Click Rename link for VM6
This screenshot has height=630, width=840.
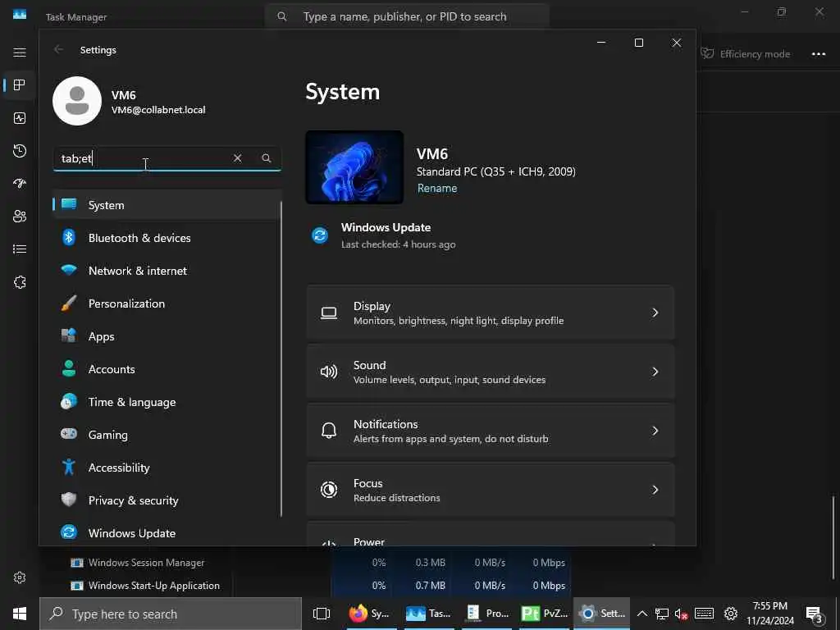tap(437, 188)
